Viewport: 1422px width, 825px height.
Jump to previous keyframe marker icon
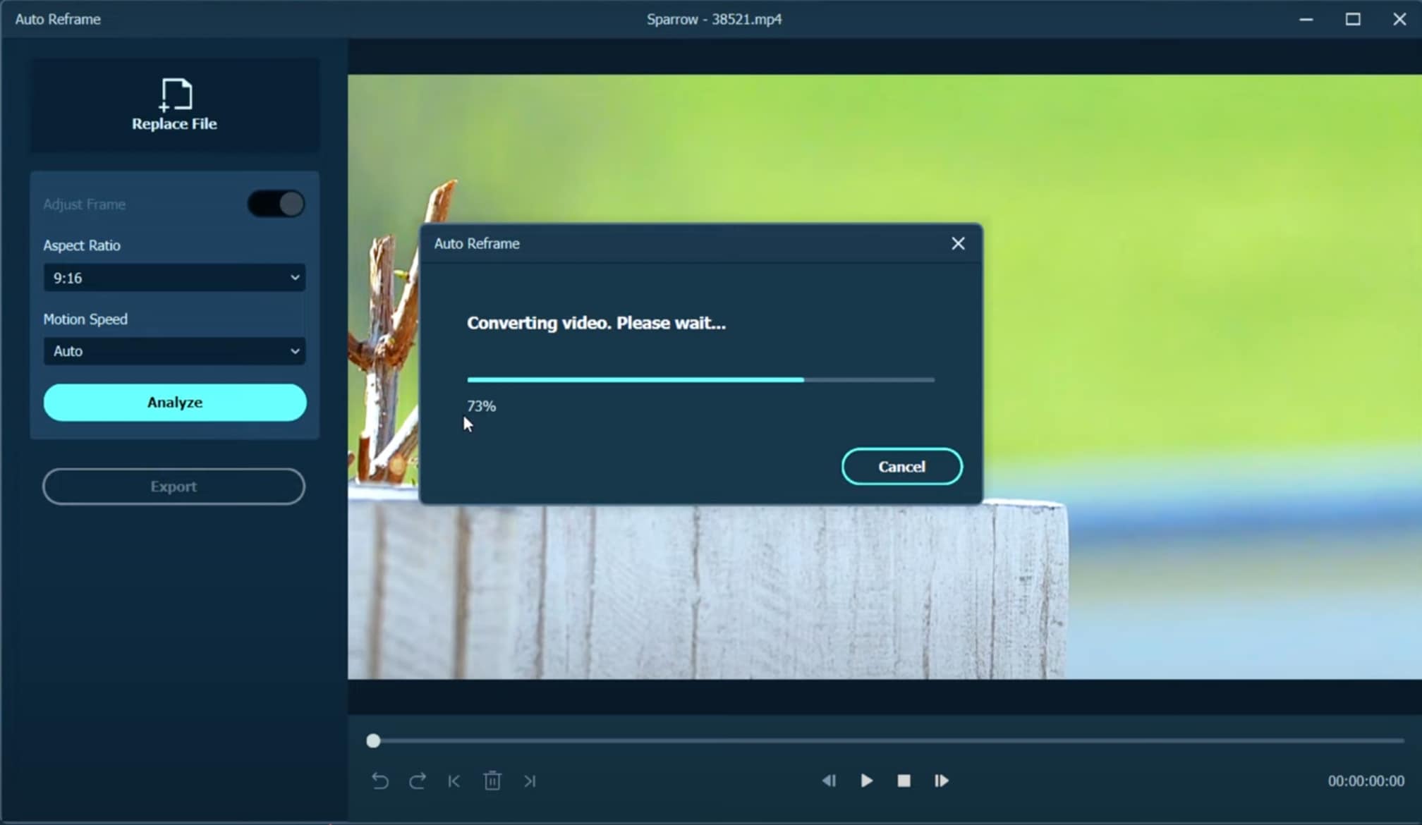tap(454, 781)
